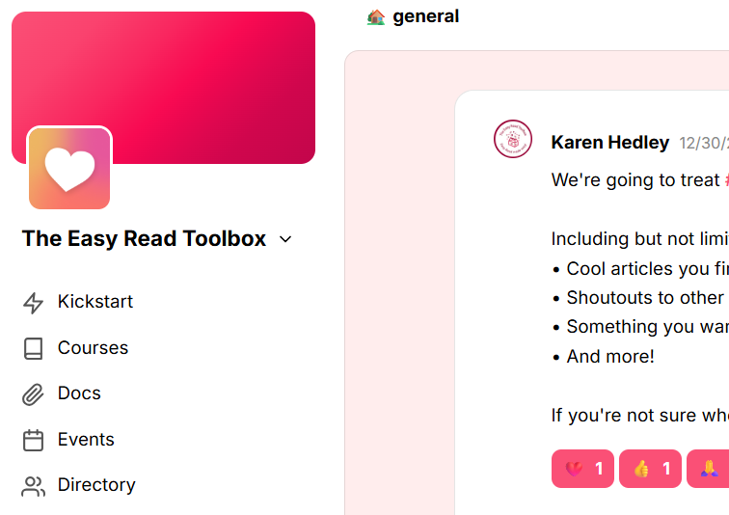This screenshot has height=515, width=729.
Task: Click the Directory people icon
Action: coord(33,486)
